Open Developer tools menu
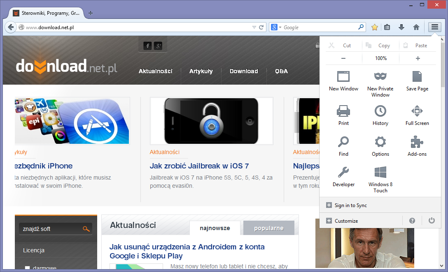Screen dimensions: 448x272 coord(343,177)
